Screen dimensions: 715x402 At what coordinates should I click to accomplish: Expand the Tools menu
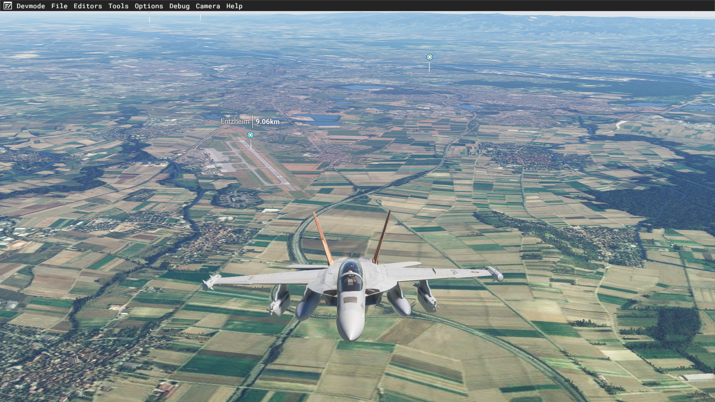coord(118,6)
